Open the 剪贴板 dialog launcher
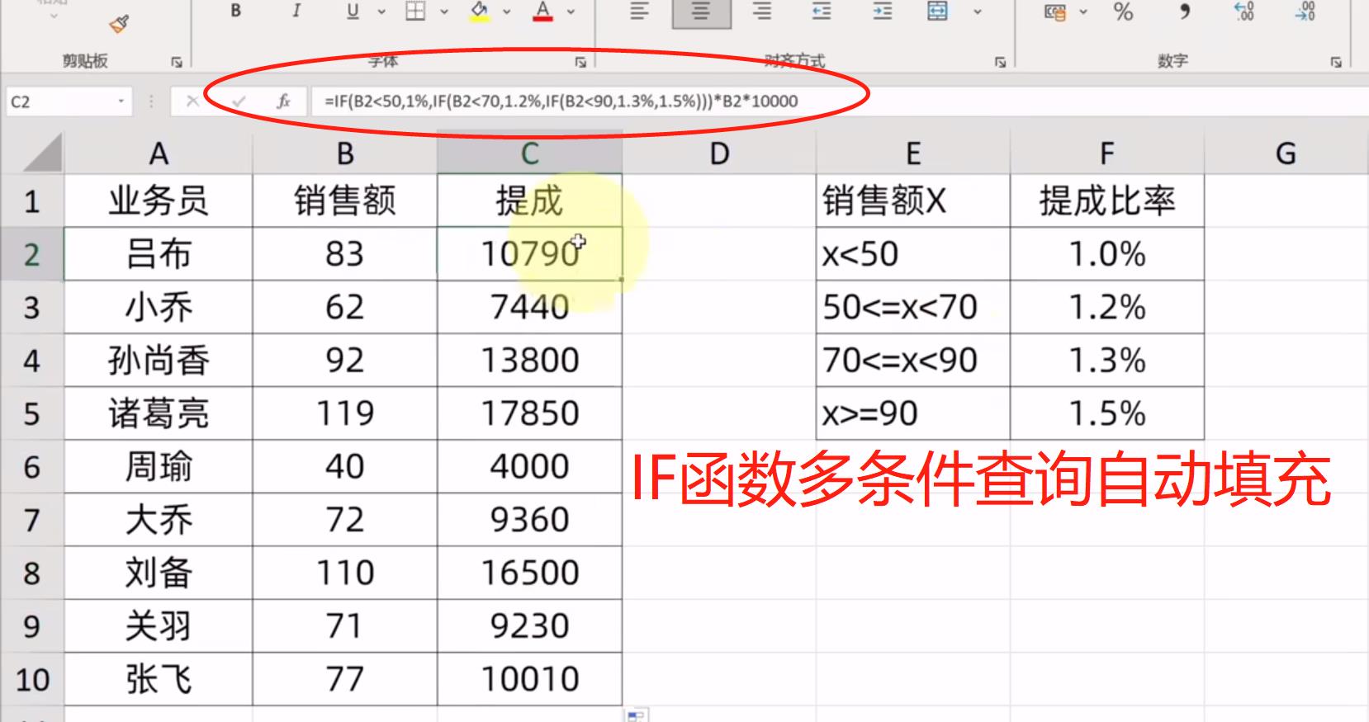1369x722 pixels. 177,62
